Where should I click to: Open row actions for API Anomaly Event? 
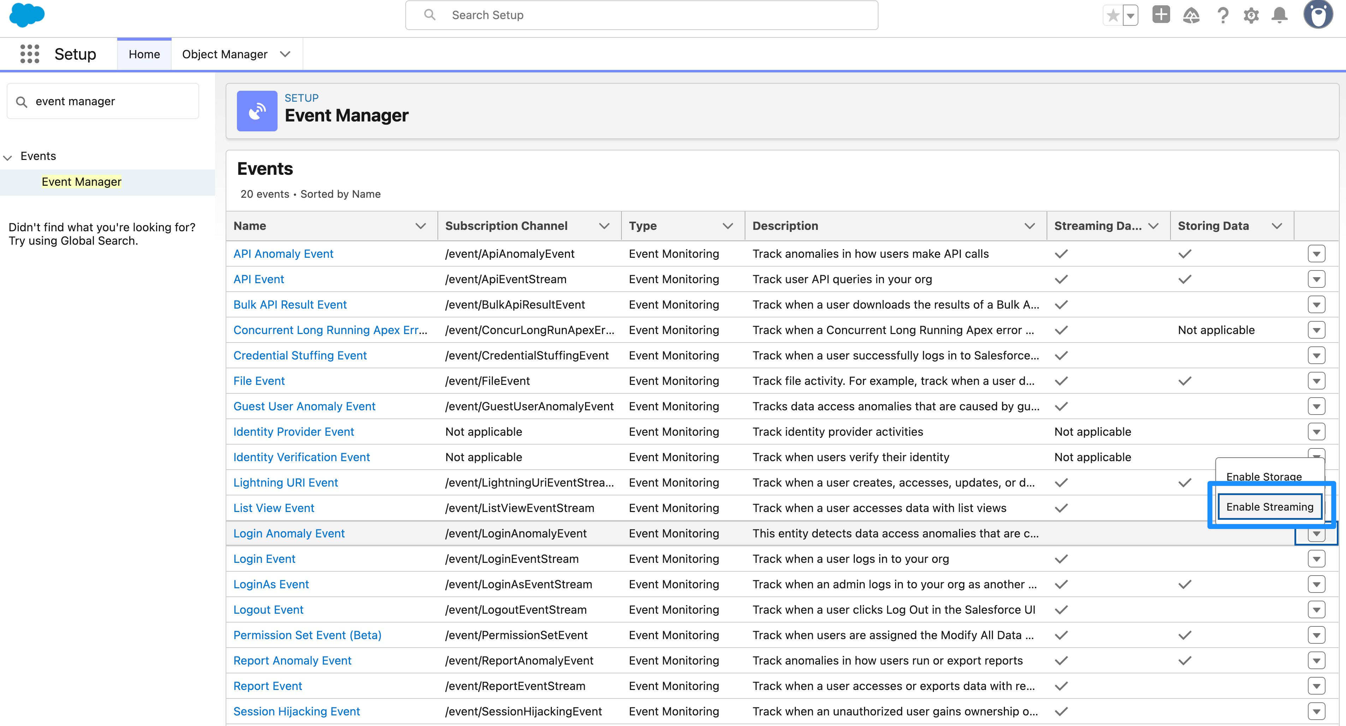coord(1316,254)
